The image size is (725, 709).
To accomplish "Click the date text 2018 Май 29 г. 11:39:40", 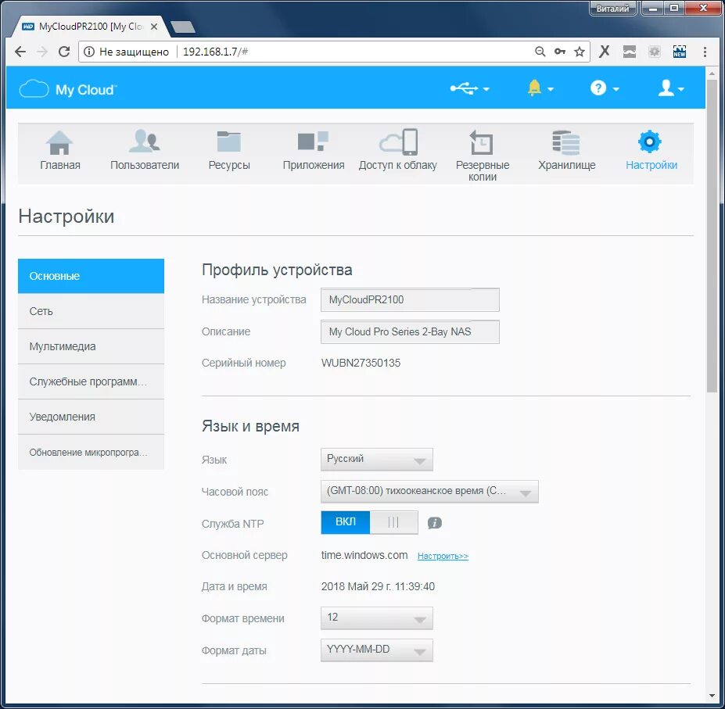I will click(x=378, y=586).
